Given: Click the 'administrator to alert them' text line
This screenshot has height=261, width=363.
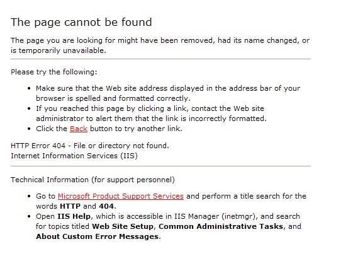Looking at the screenshot, I should [151, 119].
